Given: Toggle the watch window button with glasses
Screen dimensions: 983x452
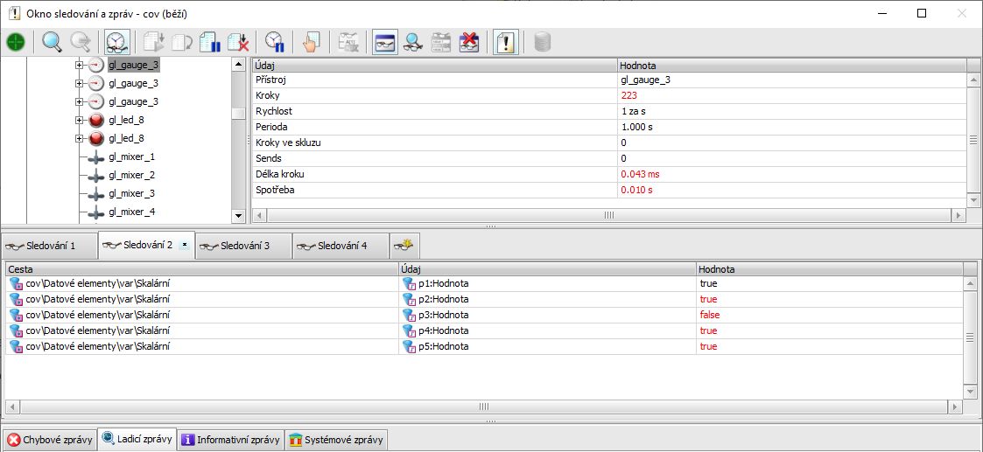Looking at the screenshot, I should (x=385, y=42).
